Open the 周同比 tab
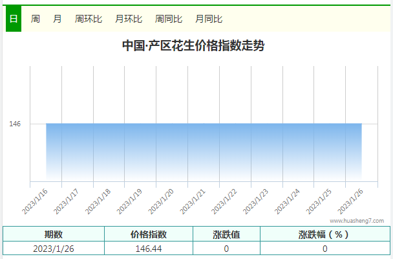This screenshot has width=393, height=259. [169, 19]
